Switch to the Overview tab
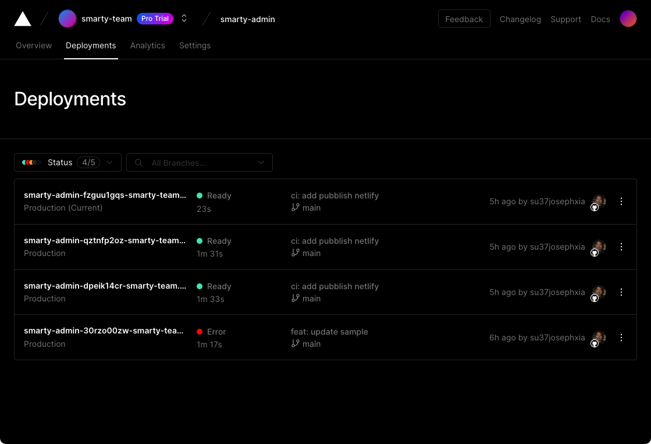Image resolution: width=651 pixels, height=444 pixels. click(34, 45)
